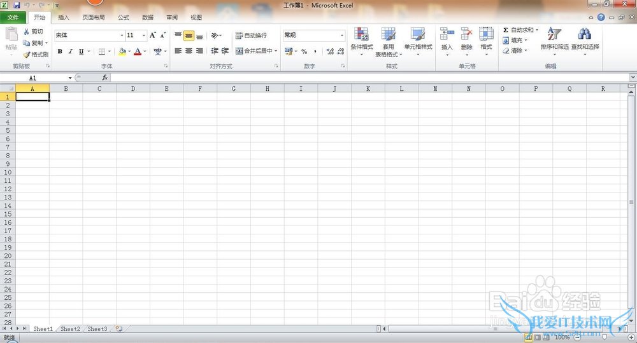Click the Paste icon in clipboard group
Image resolution: width=637 pixels, height=343 pixels.
point(11,35)
